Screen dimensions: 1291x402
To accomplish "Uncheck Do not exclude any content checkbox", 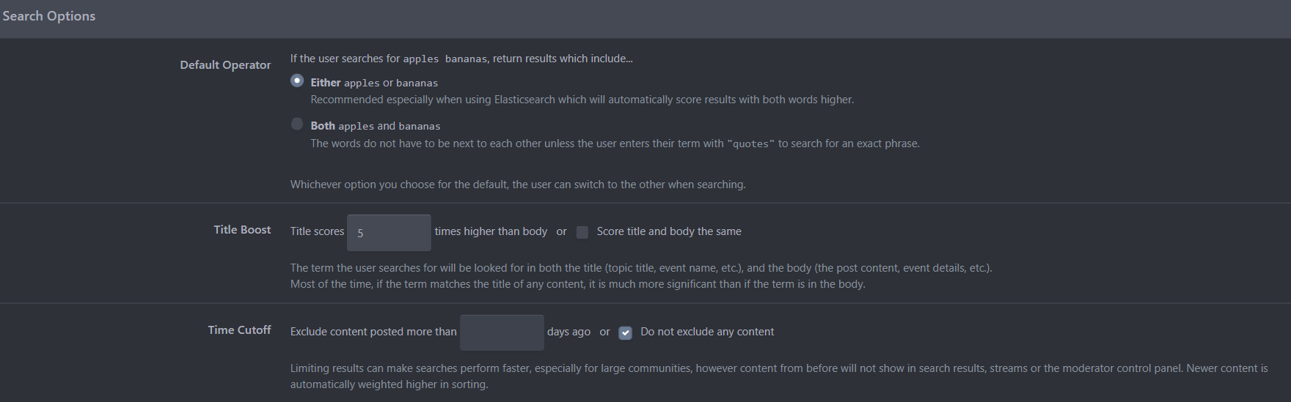I will (x=626, y=332).
